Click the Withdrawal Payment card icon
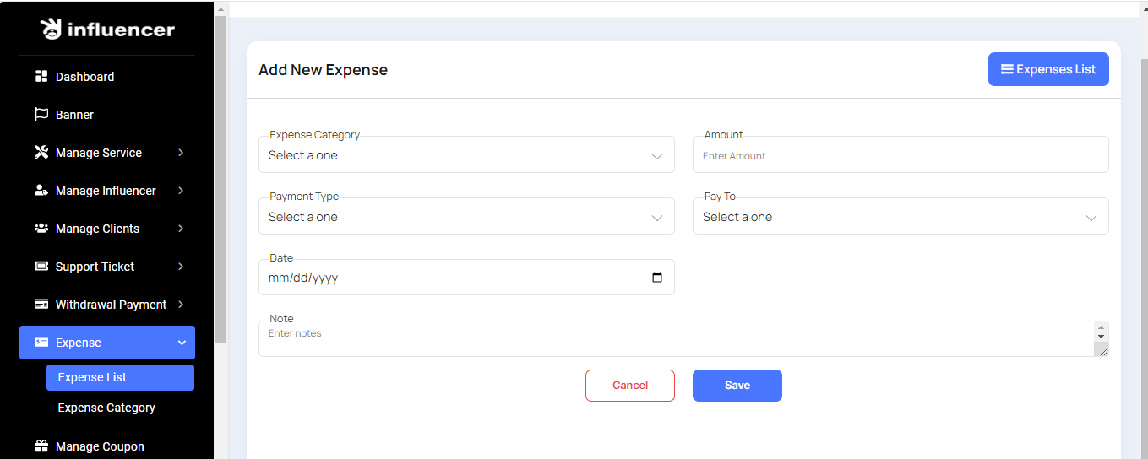This screenshot has width=1148, height=459. (x=41, y=305)
